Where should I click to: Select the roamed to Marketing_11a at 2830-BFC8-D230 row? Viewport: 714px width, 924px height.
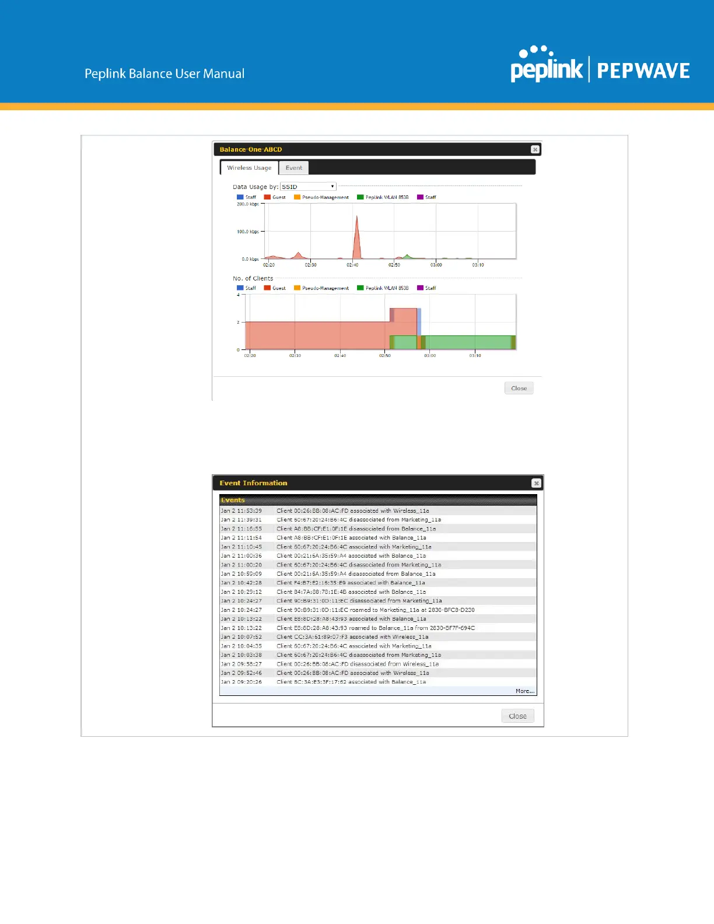(378, 610)
